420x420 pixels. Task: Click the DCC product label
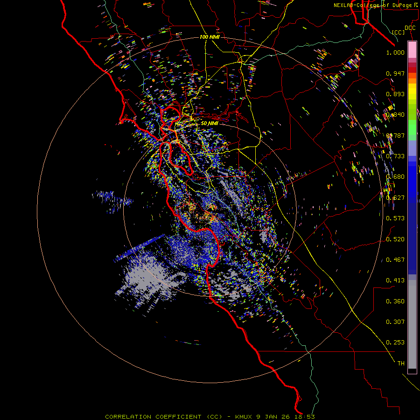point(410,28)
